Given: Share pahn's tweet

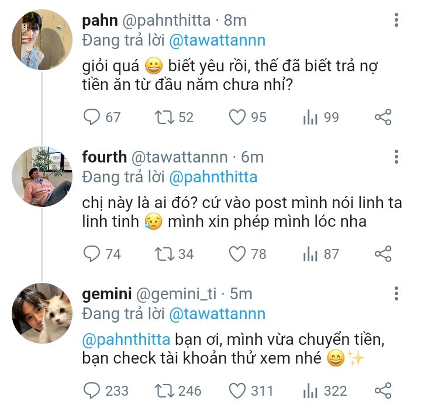Looking at the screenshot, I should click(x=383, y=117).
